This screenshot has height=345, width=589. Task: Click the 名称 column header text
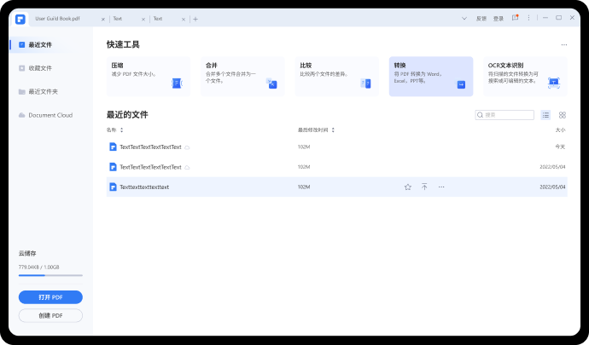click(x=111, y=130)
